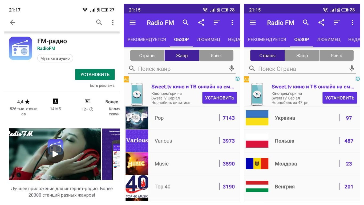Open the Венгрия country row
The height and width of the screenshot is (205, 364).
pos(302,187)
